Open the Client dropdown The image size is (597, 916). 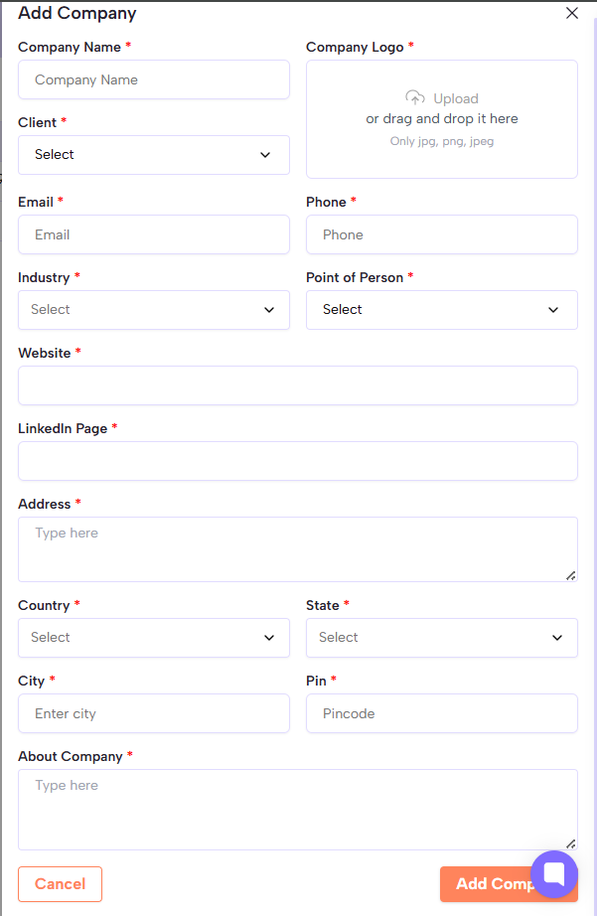[x=154, y=155]
